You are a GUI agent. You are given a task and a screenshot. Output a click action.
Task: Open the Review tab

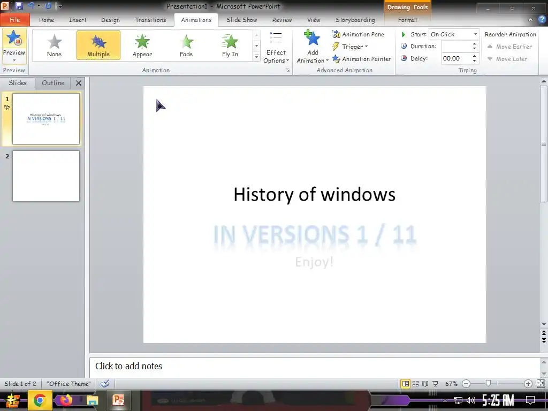(x=282, y=20)
